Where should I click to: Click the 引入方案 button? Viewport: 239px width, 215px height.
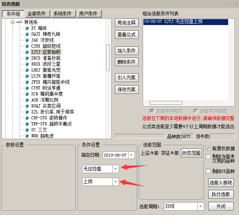pos(127,78)
